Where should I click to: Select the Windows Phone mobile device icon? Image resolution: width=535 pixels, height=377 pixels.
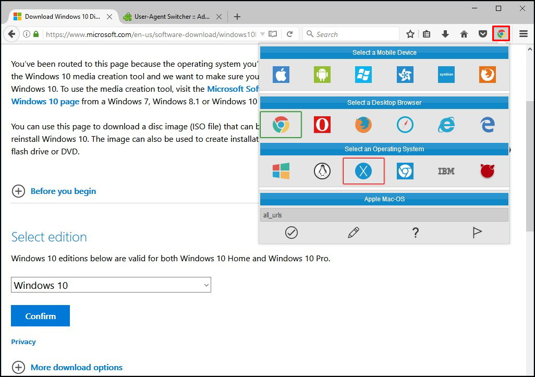(363, 75)
